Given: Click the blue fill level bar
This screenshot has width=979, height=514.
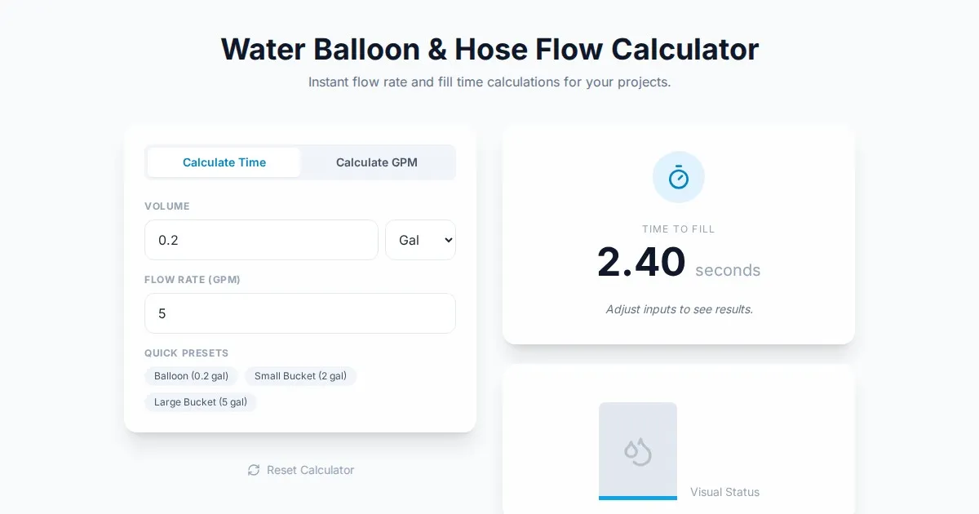Looking at the screenshot, I should (637, 498).
